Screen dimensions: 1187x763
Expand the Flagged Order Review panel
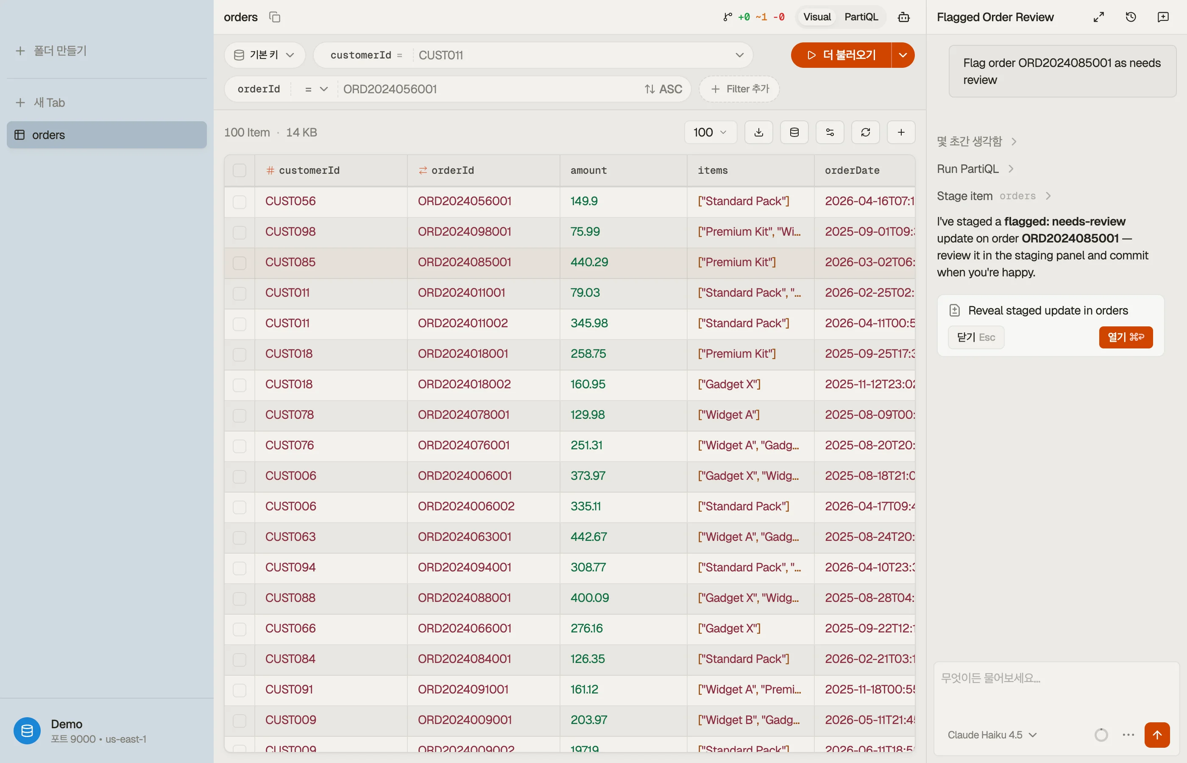1098,17
